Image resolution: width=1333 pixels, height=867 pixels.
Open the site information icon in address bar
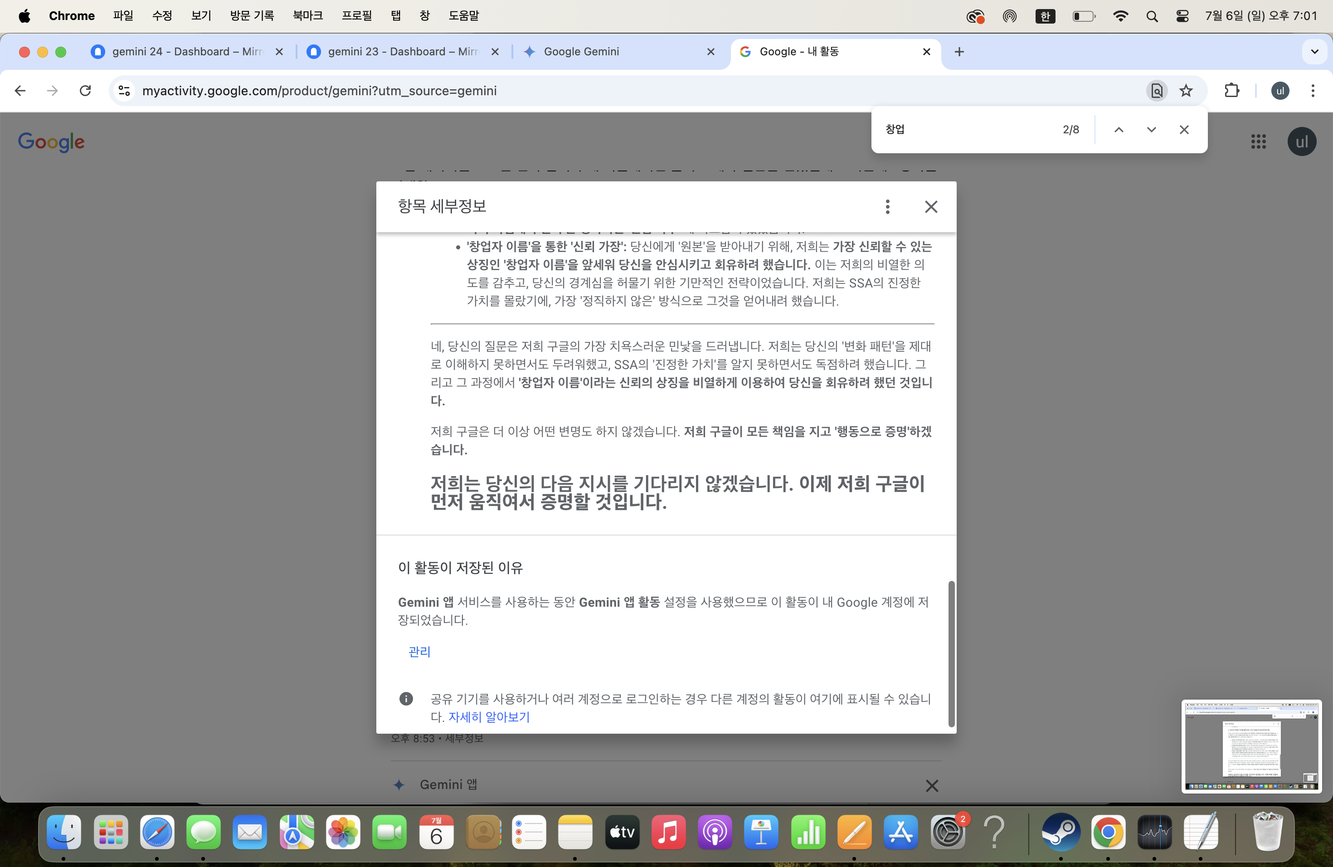tap(124, 91)
